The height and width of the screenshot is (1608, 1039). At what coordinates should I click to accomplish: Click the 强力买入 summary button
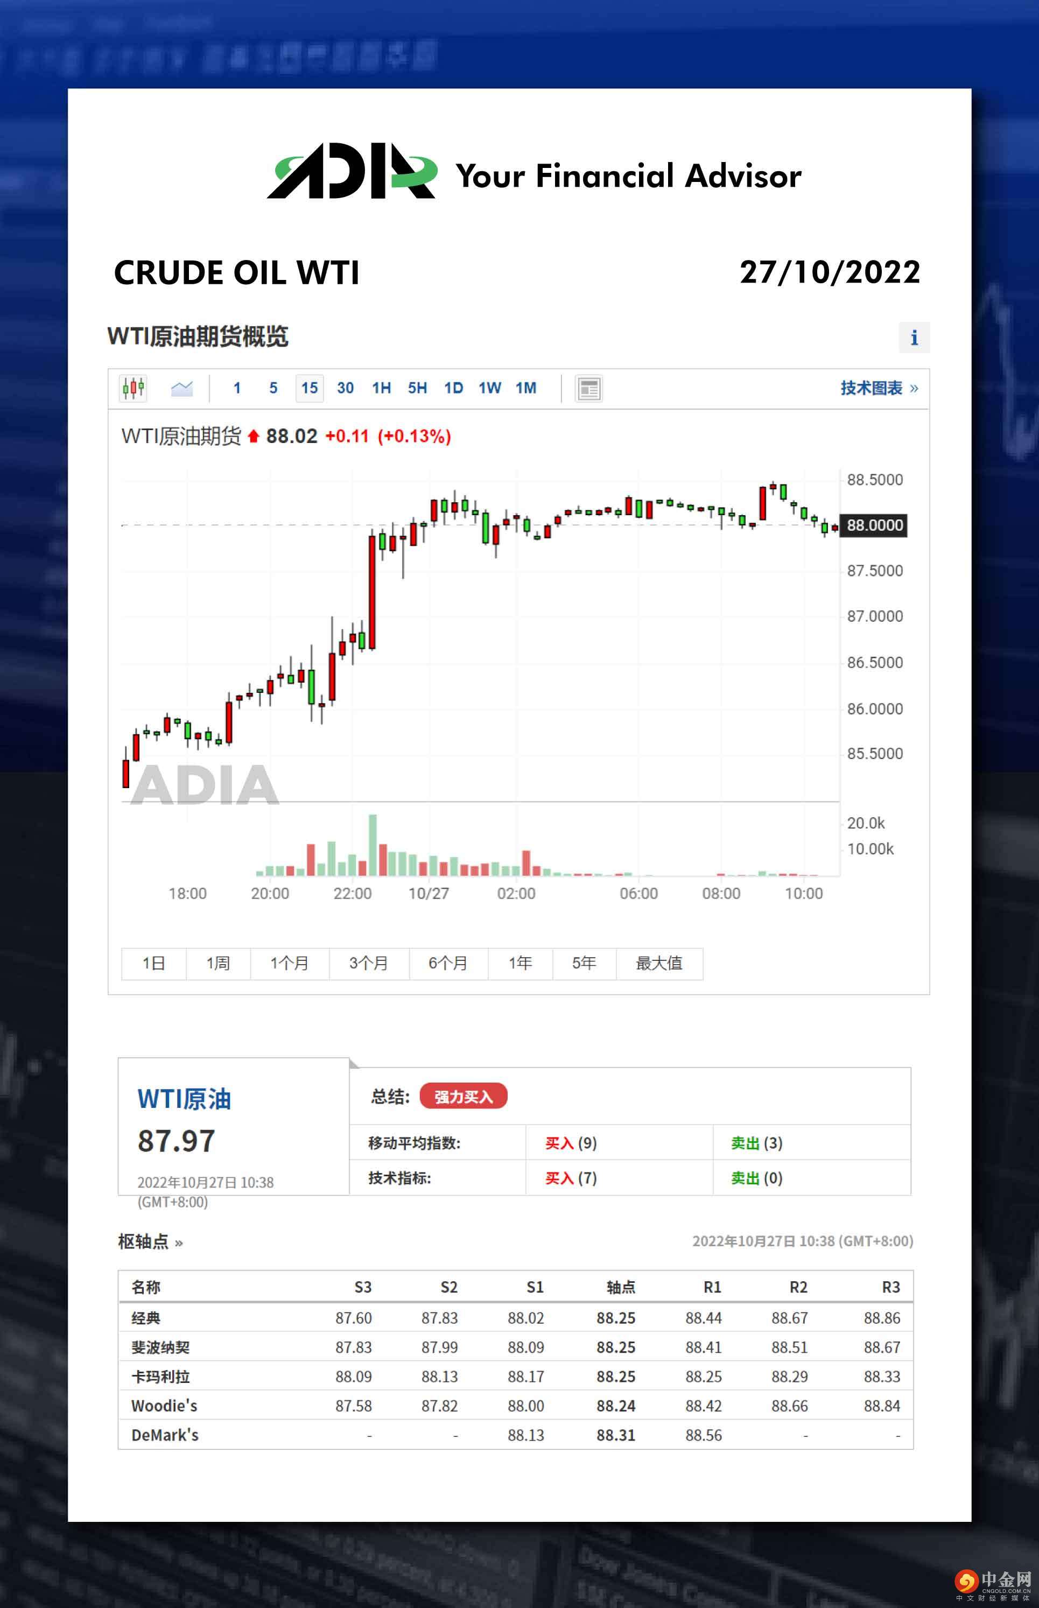tap(463, 1097)
